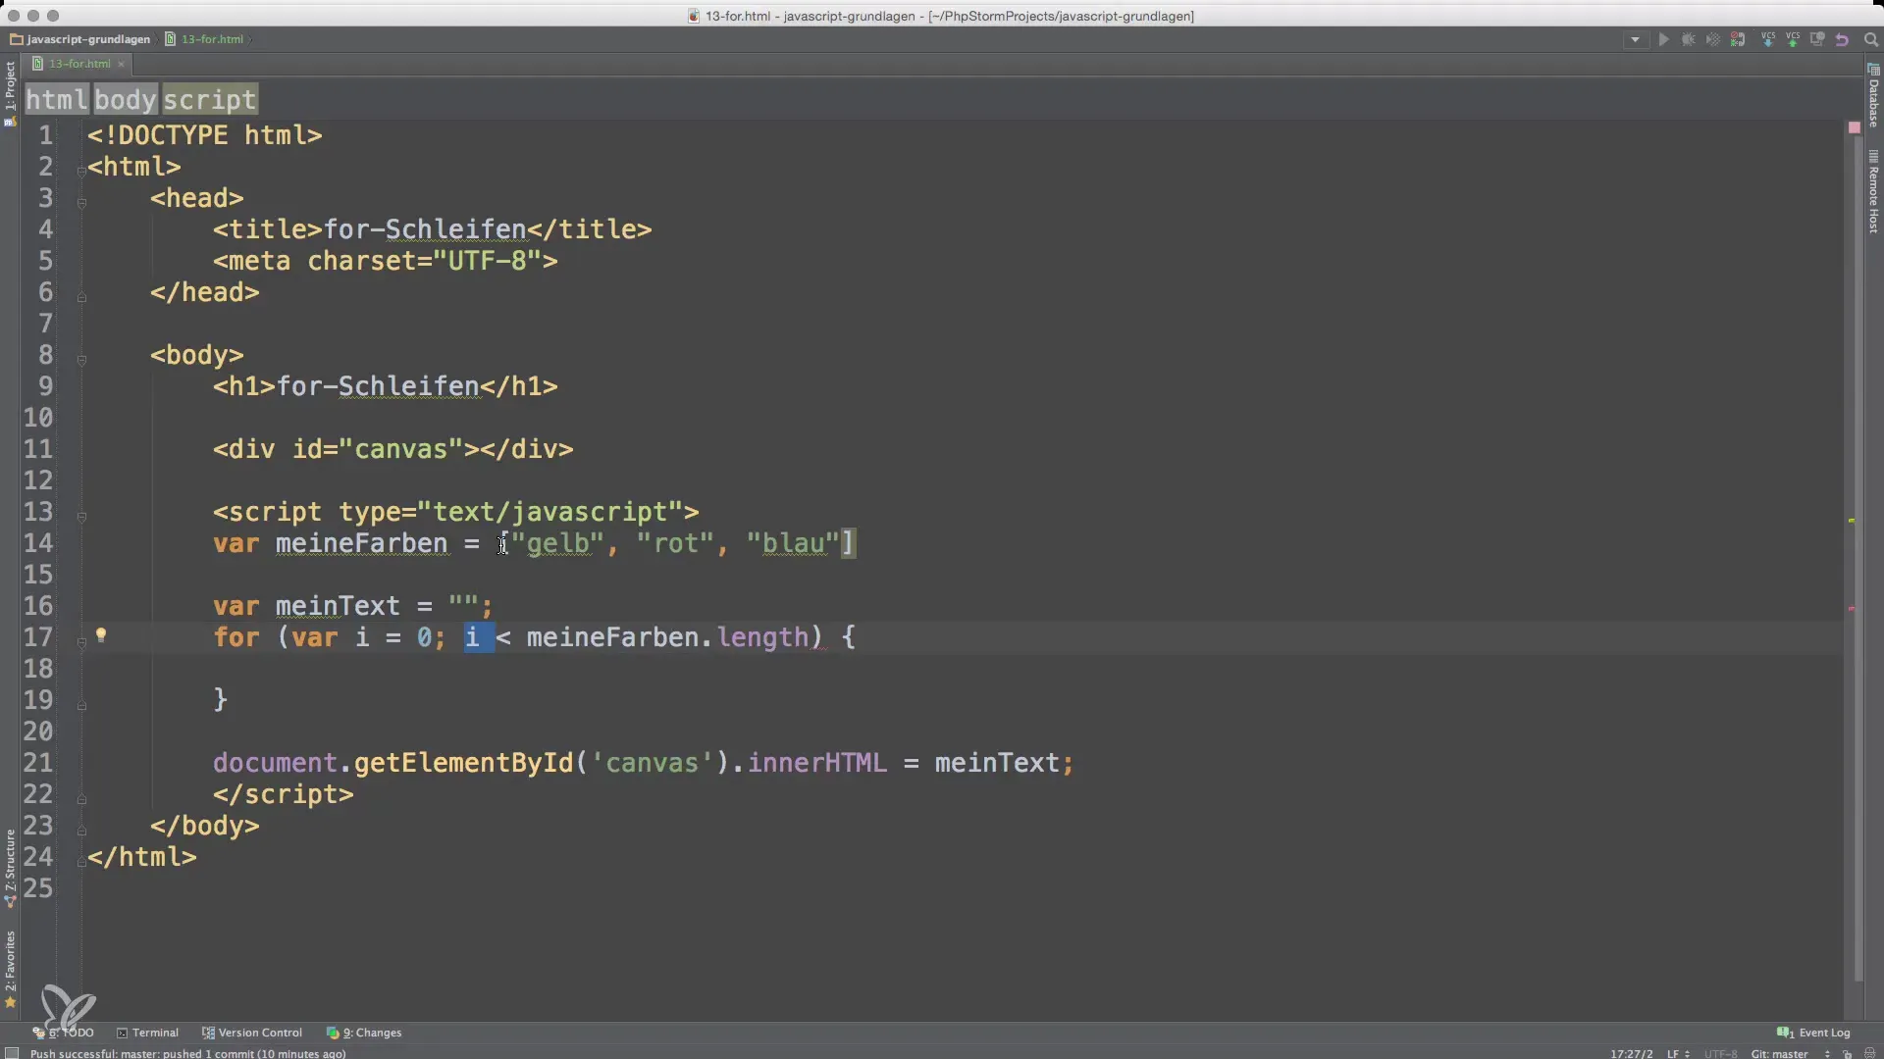Commit changes with VCS up arrow

pyautogui.click(x=1793, y=40)
